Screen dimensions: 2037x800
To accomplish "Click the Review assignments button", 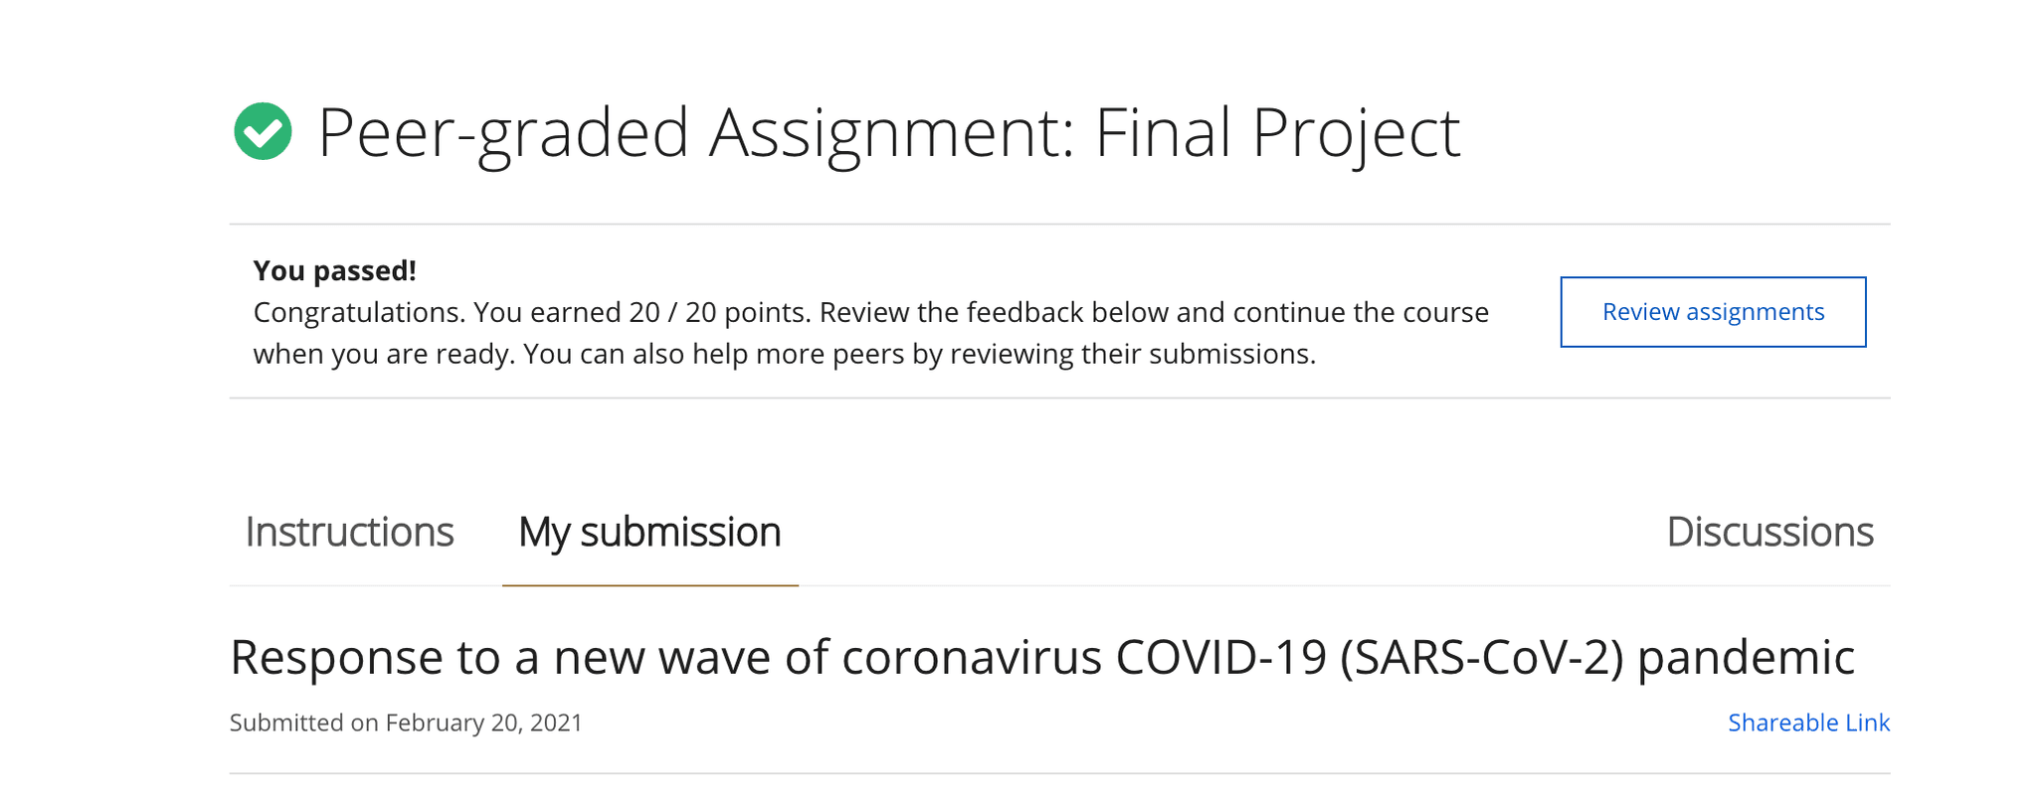I will point(1713,312).
